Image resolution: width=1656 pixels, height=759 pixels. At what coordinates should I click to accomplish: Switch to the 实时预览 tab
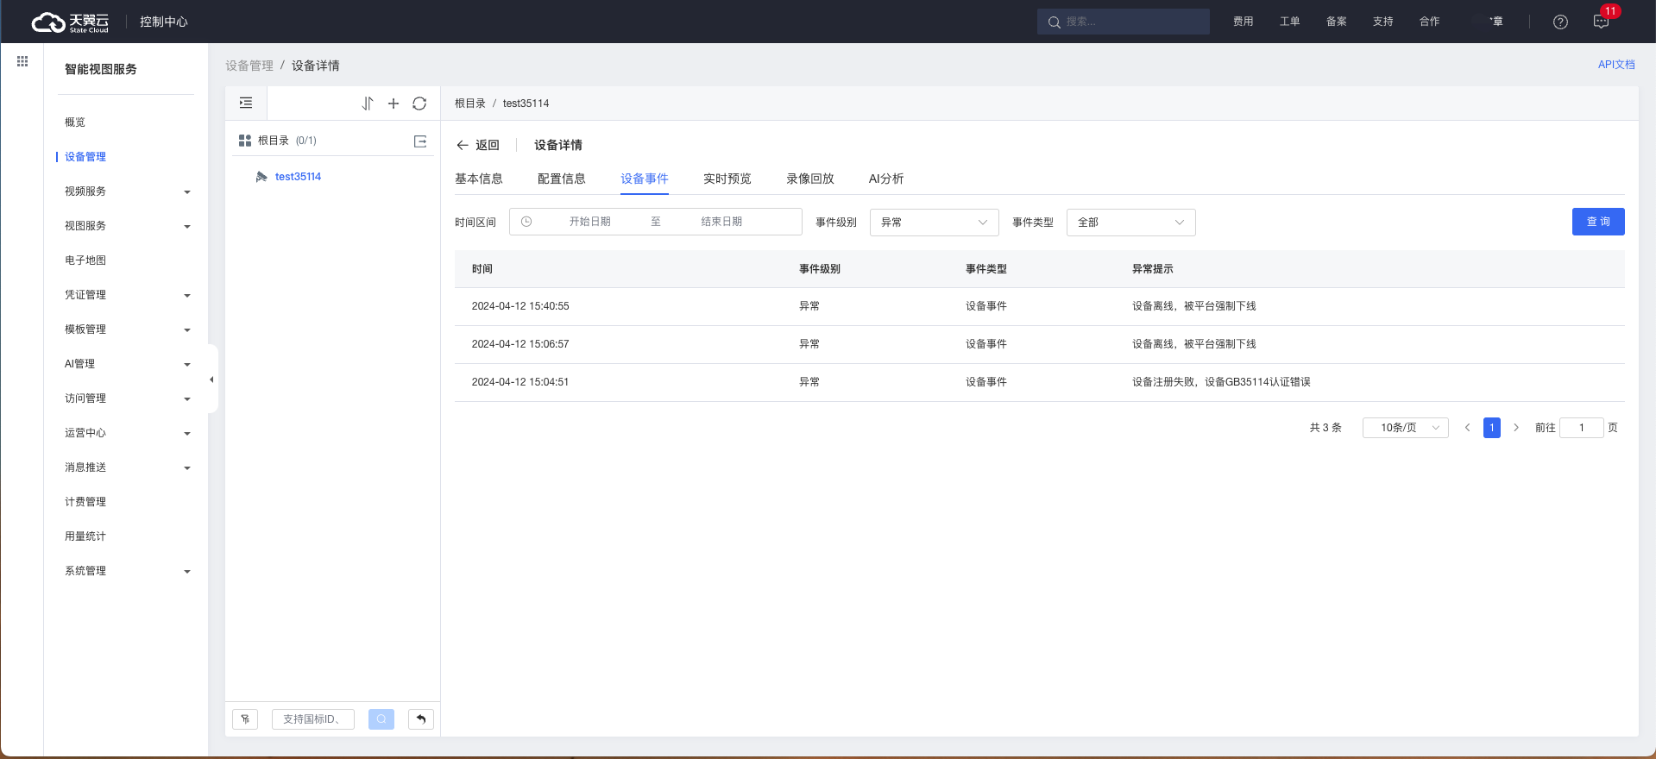(x=727, y=179)
